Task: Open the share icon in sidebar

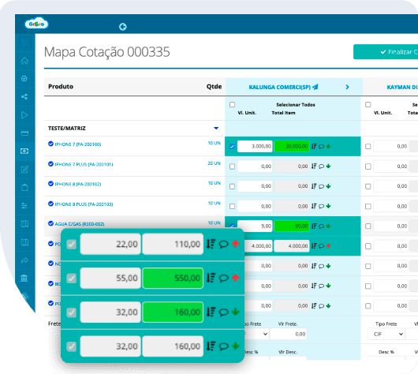Action: (x=24, y=96)
